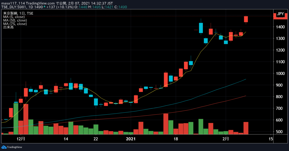Screen dimensions: 289x151
Task: Click the high value H:1495
Action: point(95,7)
